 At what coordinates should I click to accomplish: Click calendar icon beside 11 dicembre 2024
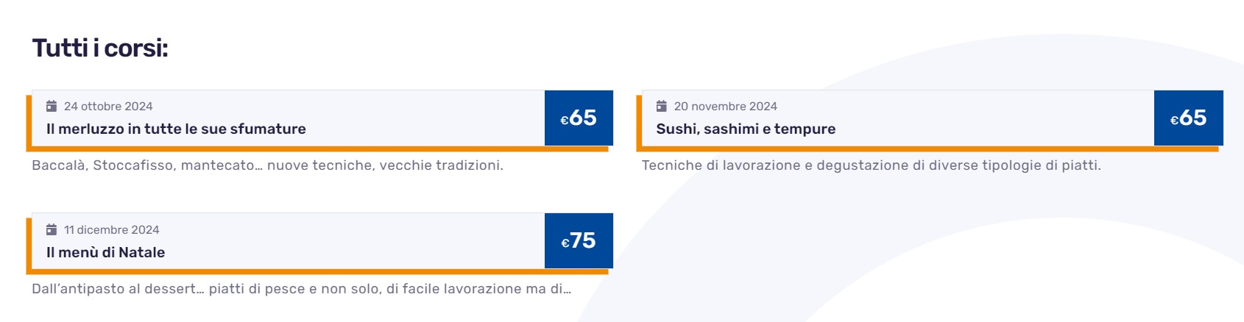click(52, 229)
